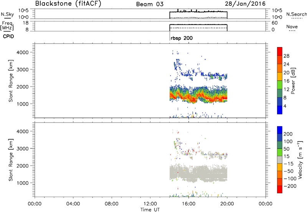Click the Freq. [MHz] label
This screenshot has width=307, height=212.
click(7, 26)
